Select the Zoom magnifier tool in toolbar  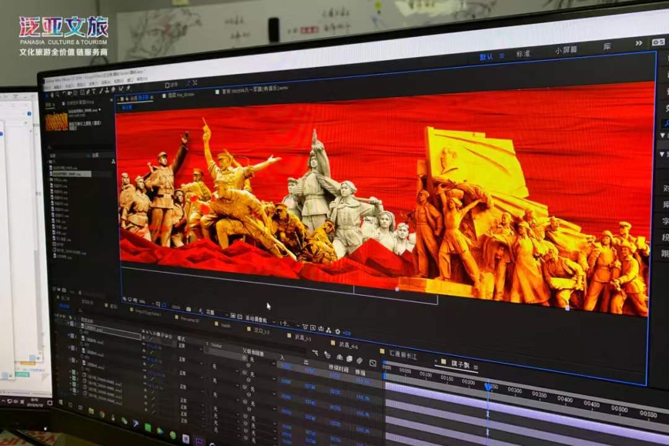pos(58,94)
